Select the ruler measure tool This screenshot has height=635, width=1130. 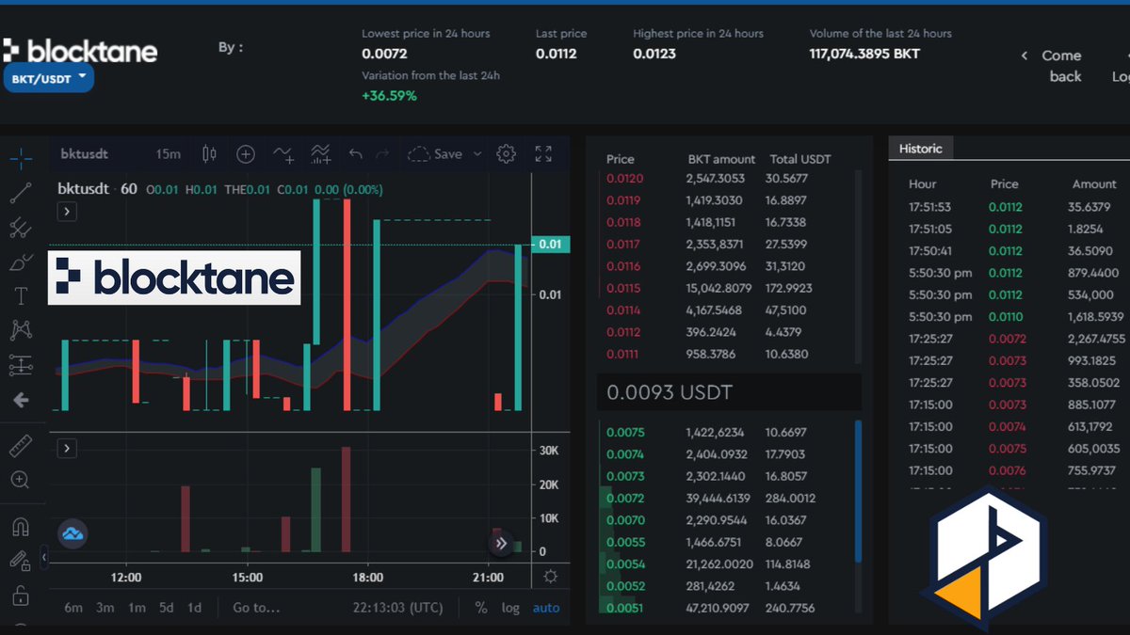click(x=21, y=445)
